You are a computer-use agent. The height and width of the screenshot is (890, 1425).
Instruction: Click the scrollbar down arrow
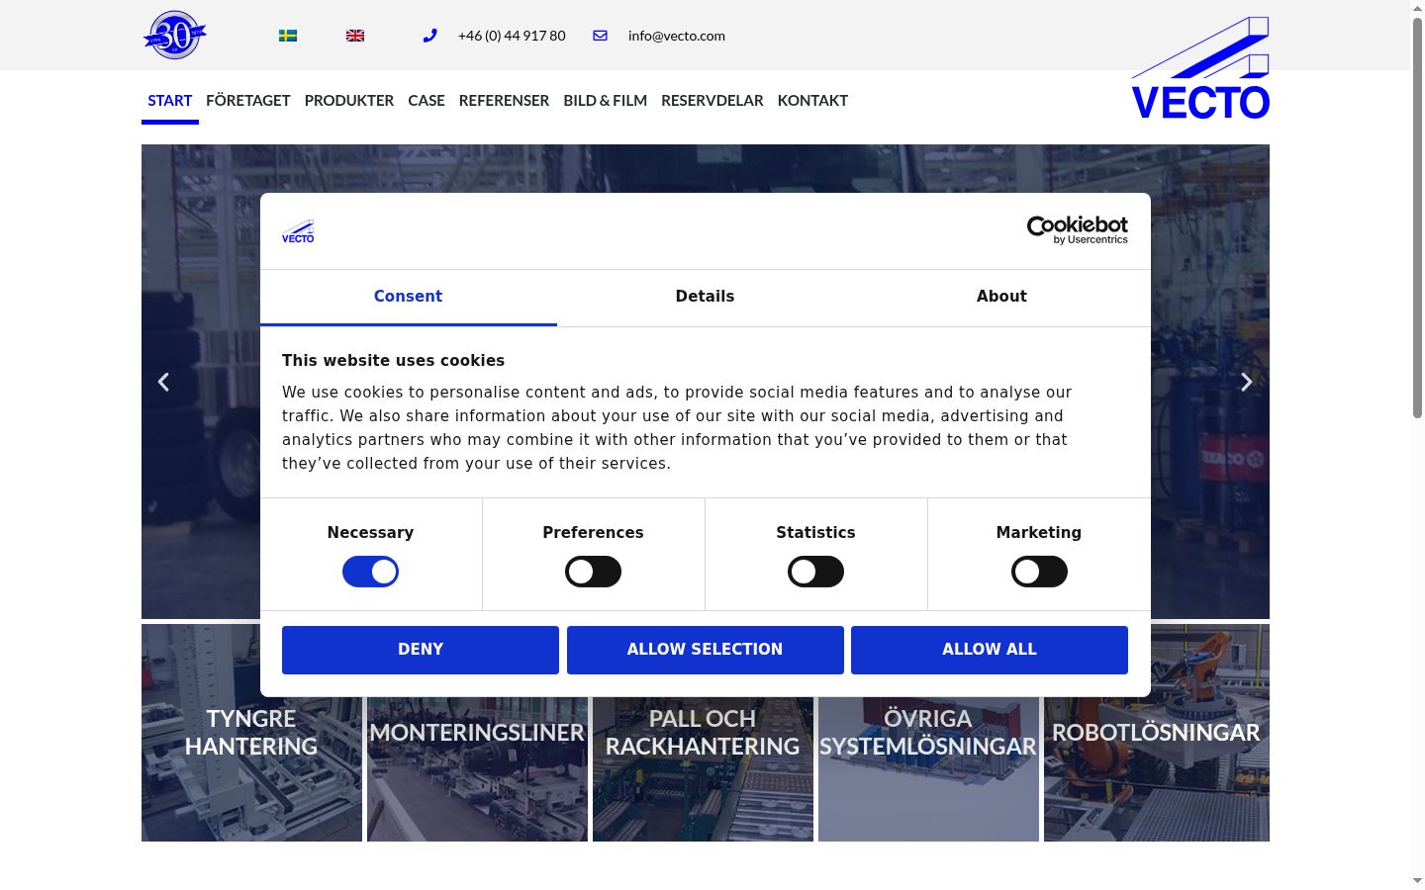point(1417,881)
